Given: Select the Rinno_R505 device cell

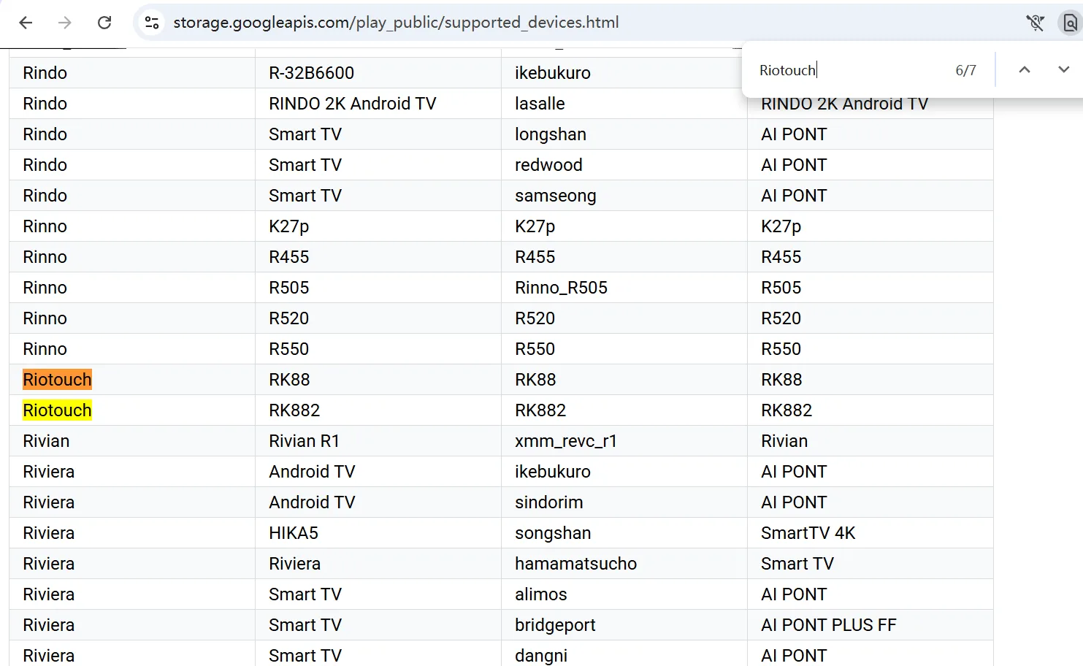Looking at the screenshot, I should (x=624, y=288).
